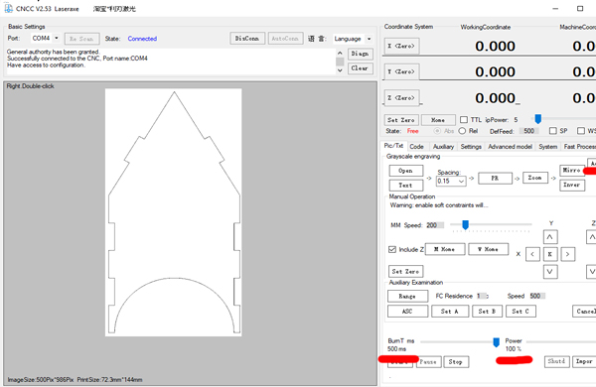Open the Advanced model tab
596x387 pixels.
click(x=510, y=147)
